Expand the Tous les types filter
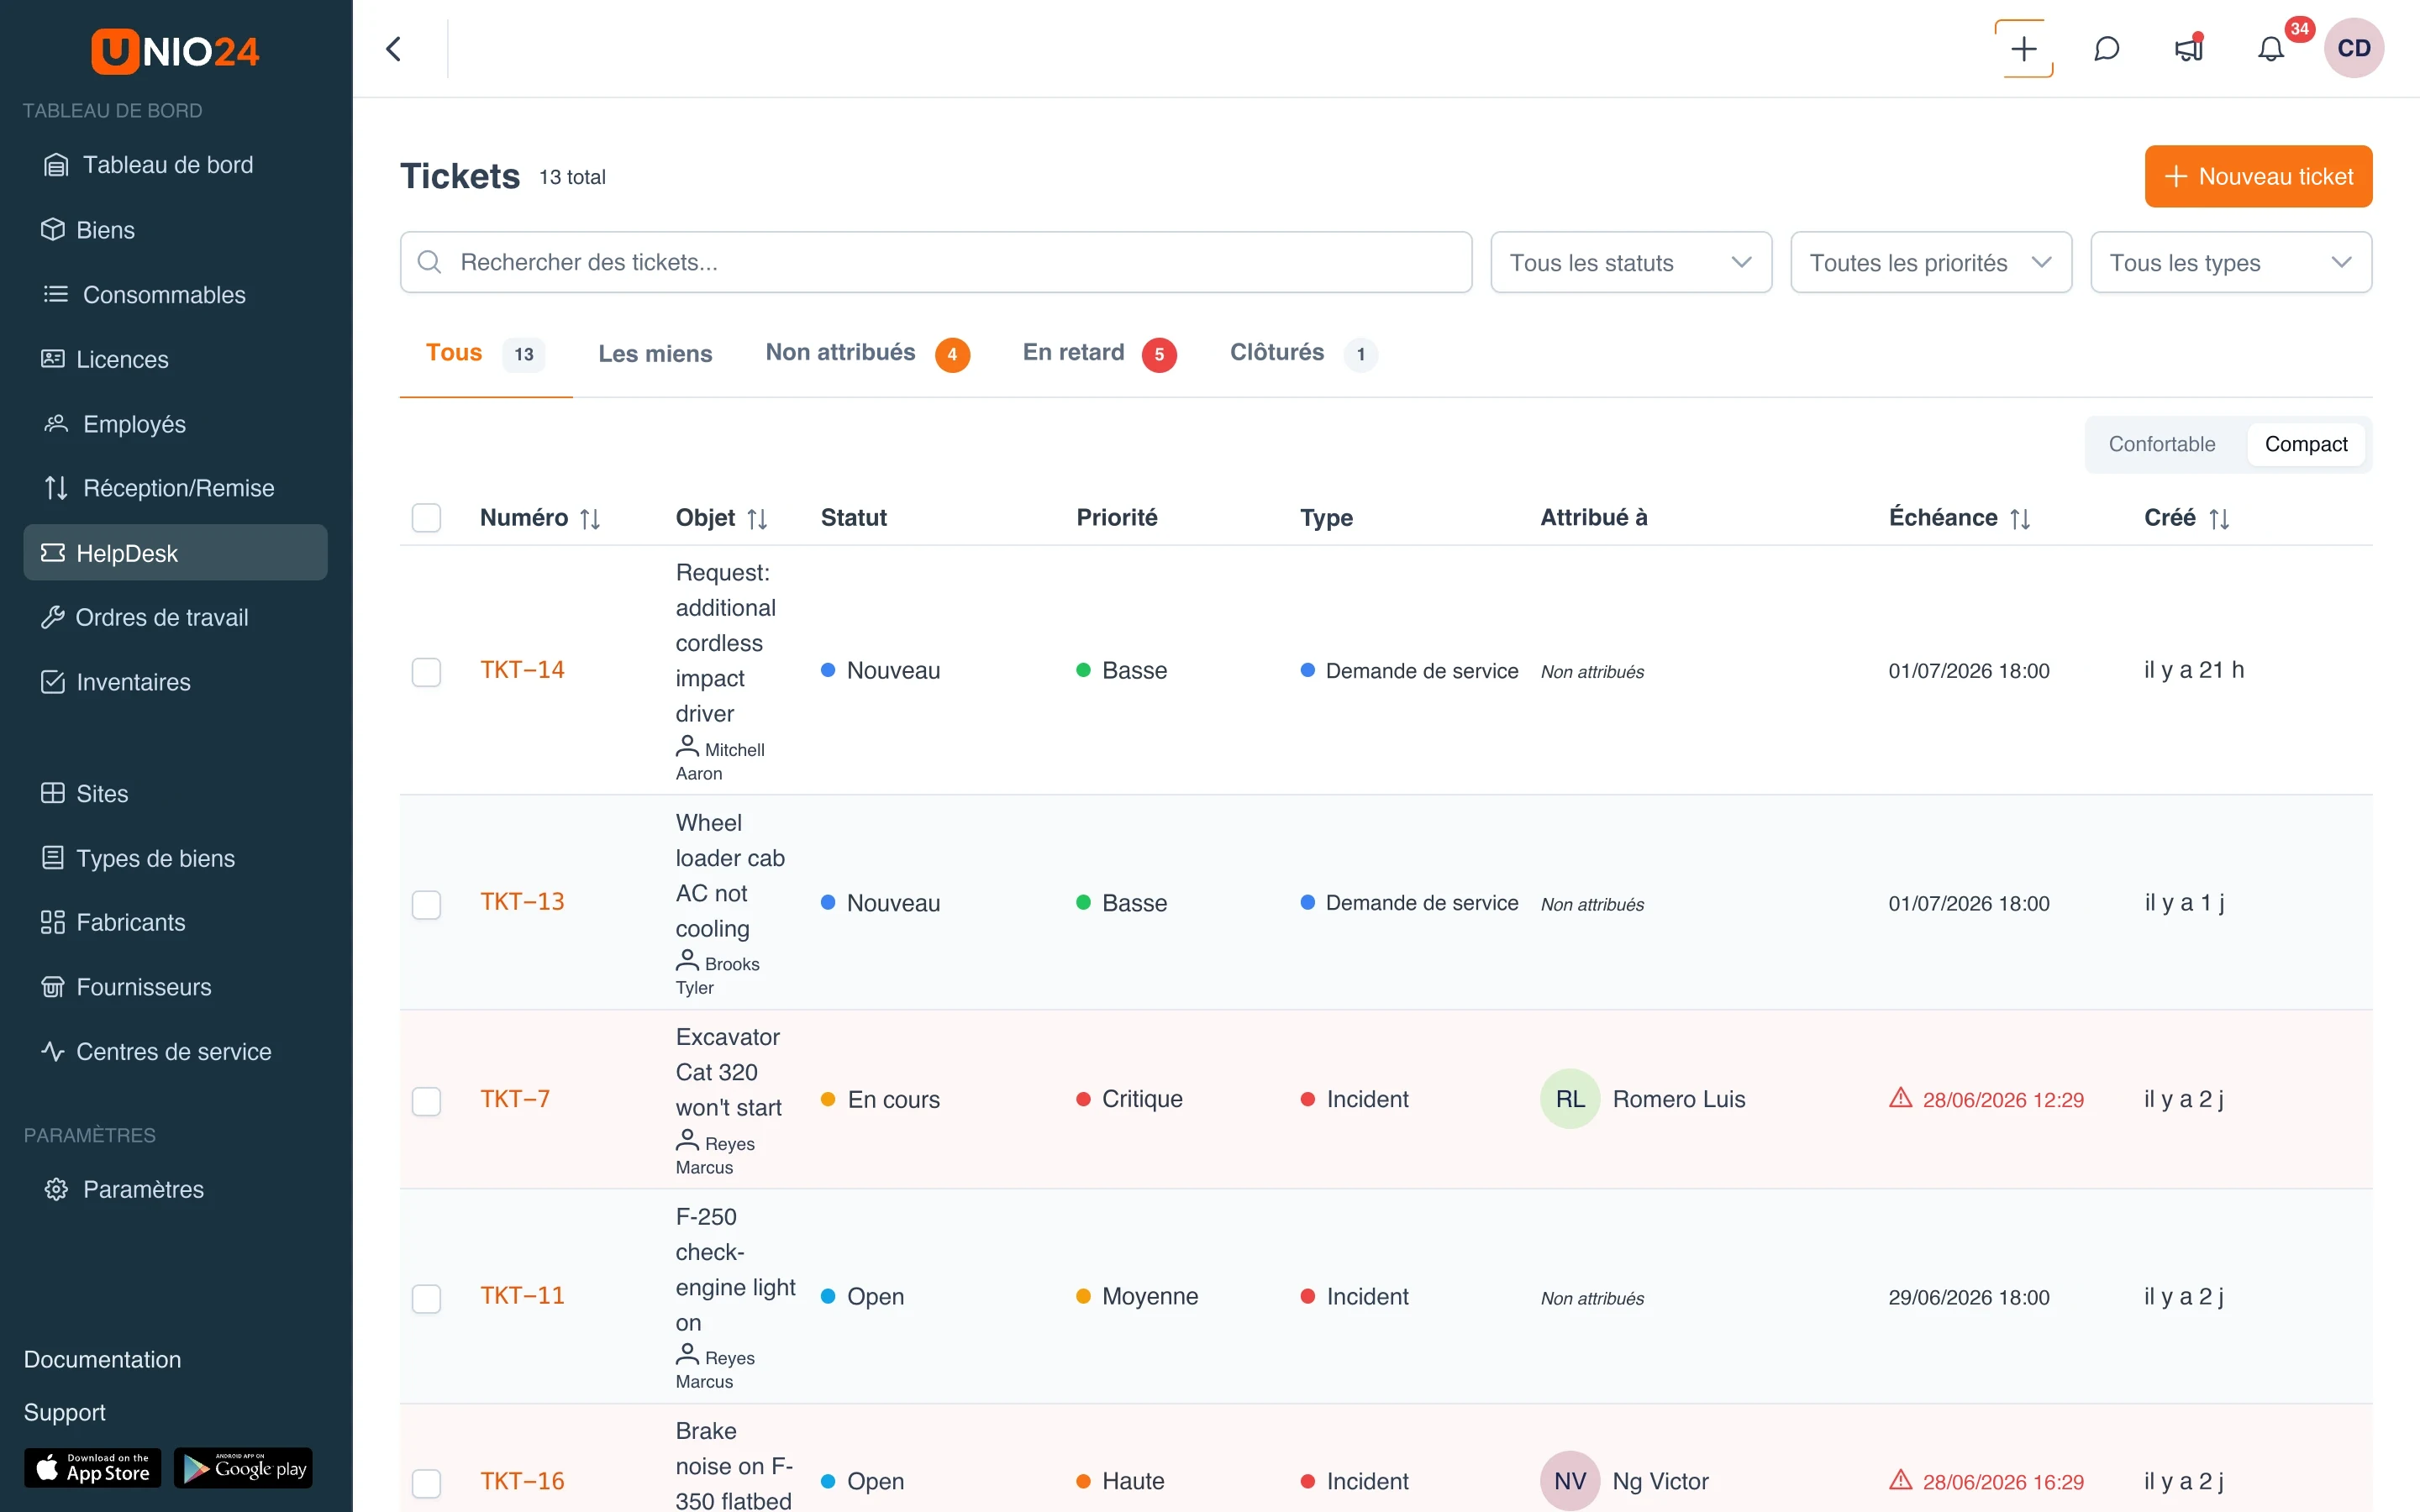 (2230, 262)
